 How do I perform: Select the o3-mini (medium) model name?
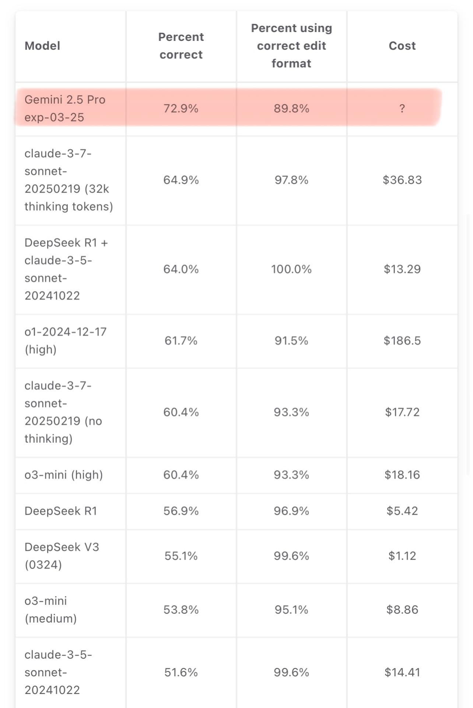click(51, 610)
